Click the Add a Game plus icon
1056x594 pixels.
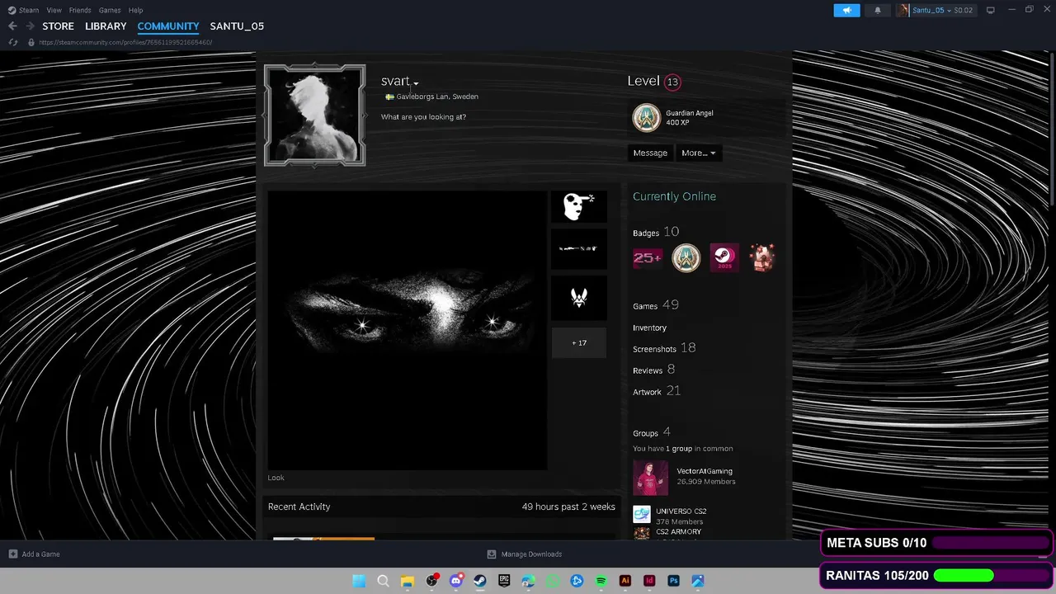point(12,554)
